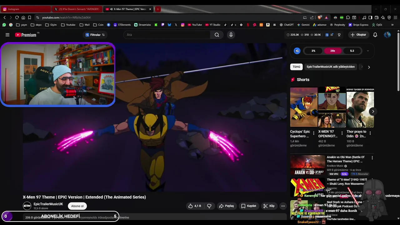Open the Bluesky butterfly bookmark
400x225 pixels.
pyautogui.click(x=169, y=25)
